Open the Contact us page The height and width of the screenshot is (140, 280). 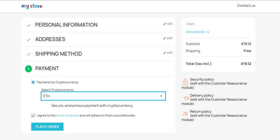click(246, 6)
